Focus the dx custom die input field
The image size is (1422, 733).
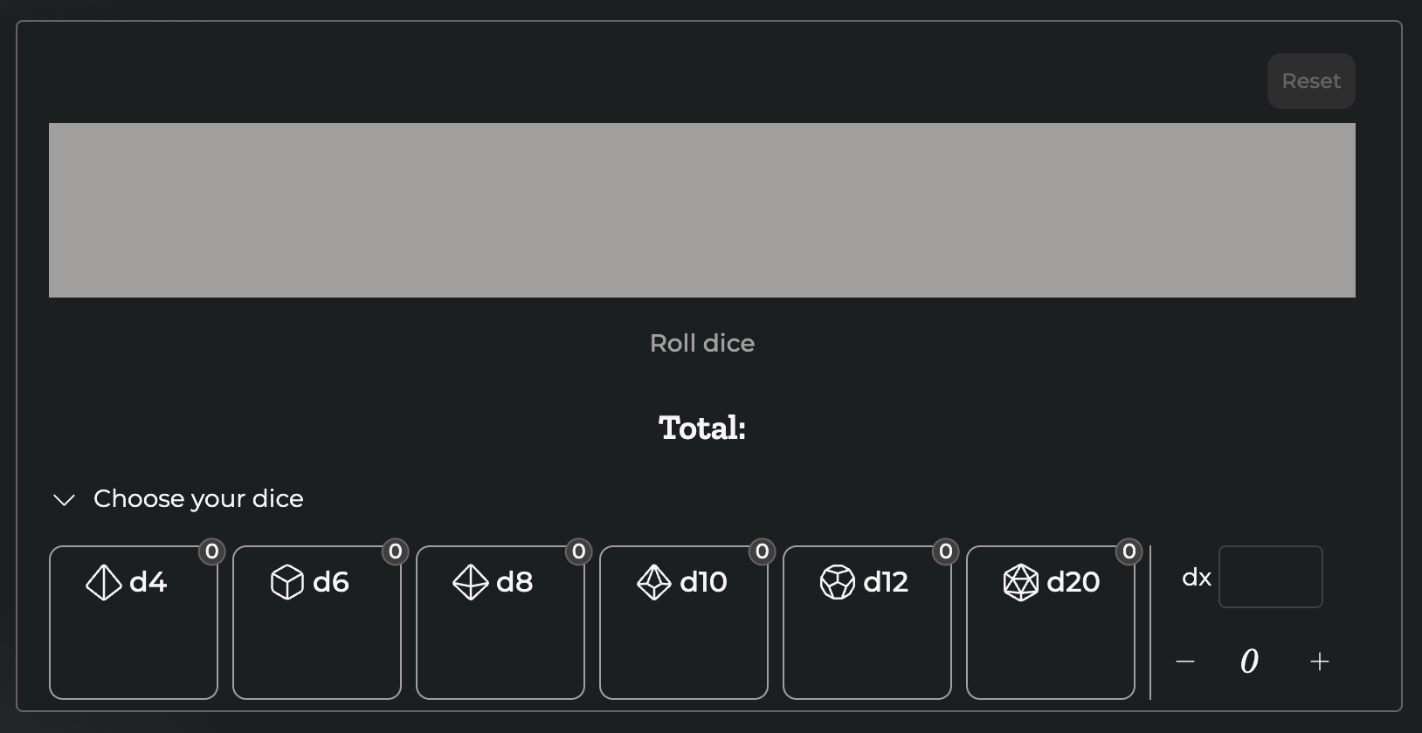[1270, 577]
